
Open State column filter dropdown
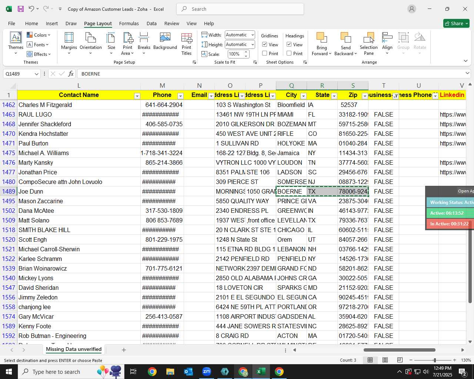[334, 96]
